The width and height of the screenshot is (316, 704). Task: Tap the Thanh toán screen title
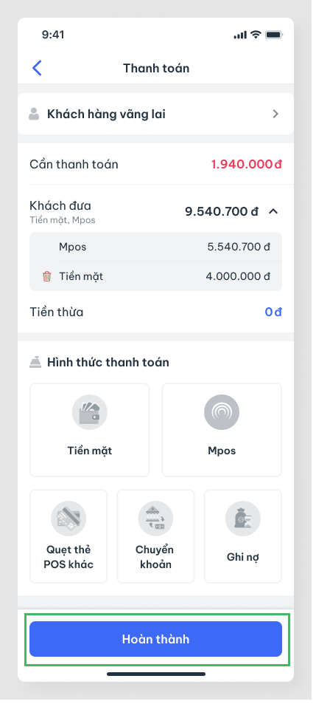point(156,68)
